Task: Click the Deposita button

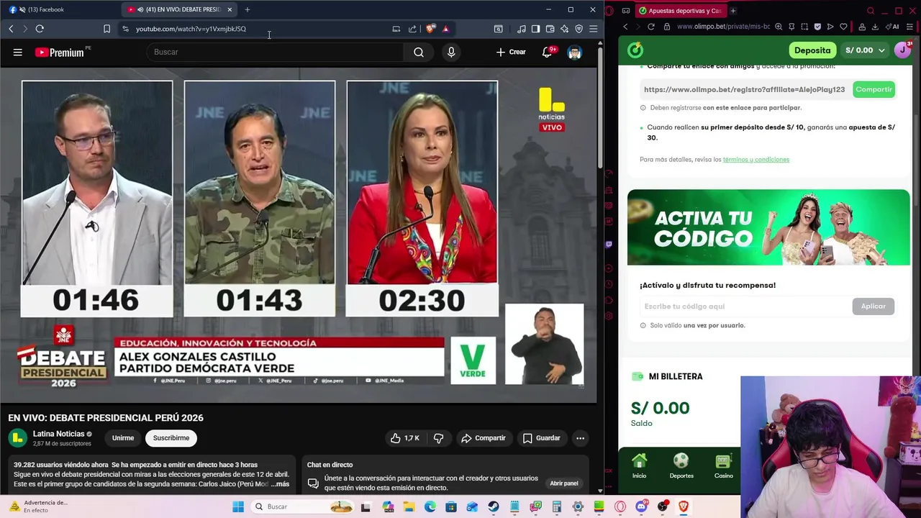Action: 812,50
